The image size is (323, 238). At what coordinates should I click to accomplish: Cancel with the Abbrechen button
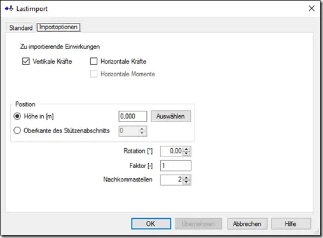(247, 223)
